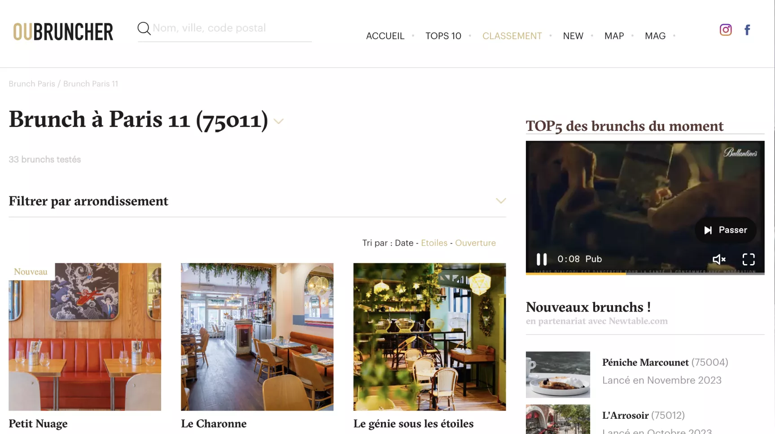Sort the brunch list by Etoiles

click(434, 243)
